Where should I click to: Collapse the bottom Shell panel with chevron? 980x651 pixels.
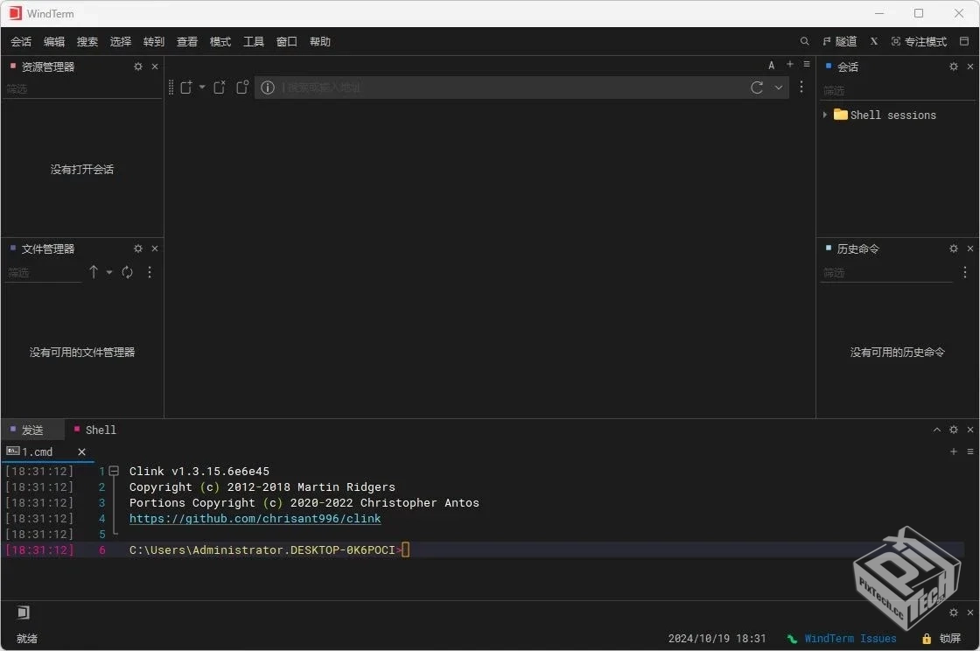(935, 430)
